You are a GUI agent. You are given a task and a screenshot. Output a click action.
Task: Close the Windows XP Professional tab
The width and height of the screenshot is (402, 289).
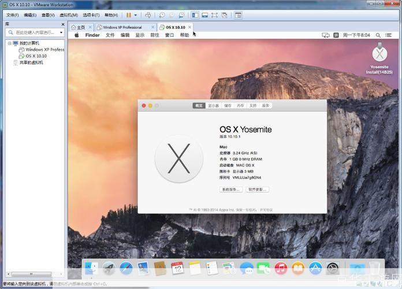153,27
